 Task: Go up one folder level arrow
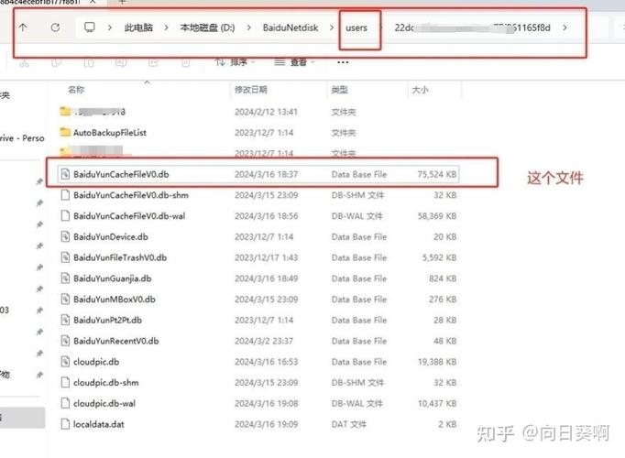23,27
